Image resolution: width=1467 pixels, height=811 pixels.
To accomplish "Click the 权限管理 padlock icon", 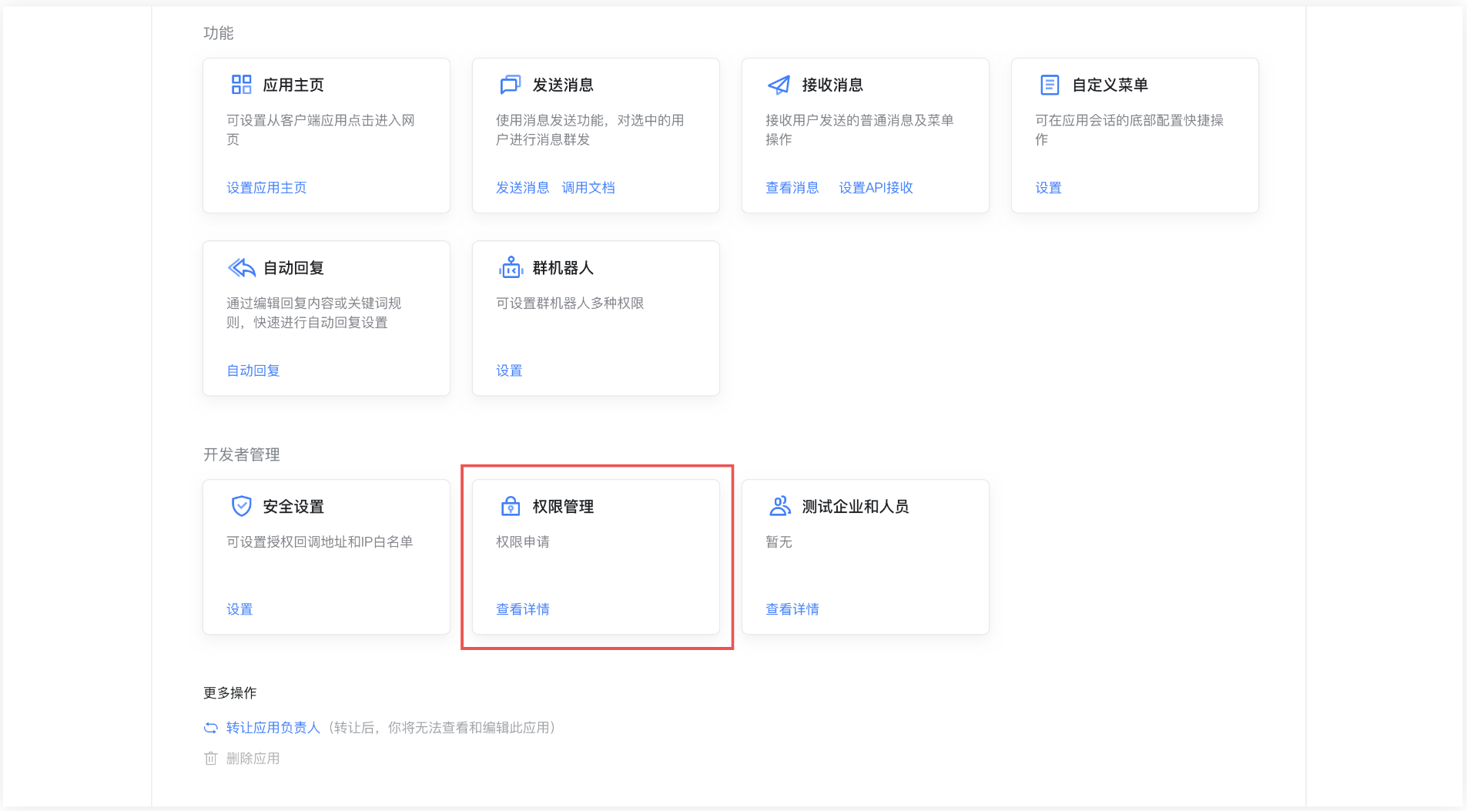I will 511,506.
